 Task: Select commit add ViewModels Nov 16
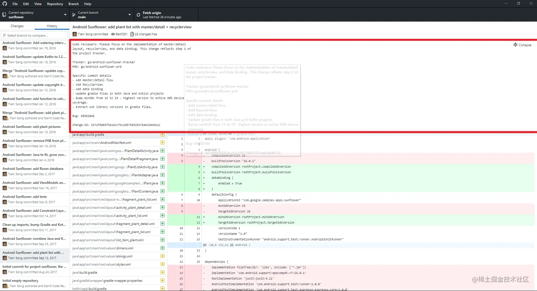(x=34, y=185)
